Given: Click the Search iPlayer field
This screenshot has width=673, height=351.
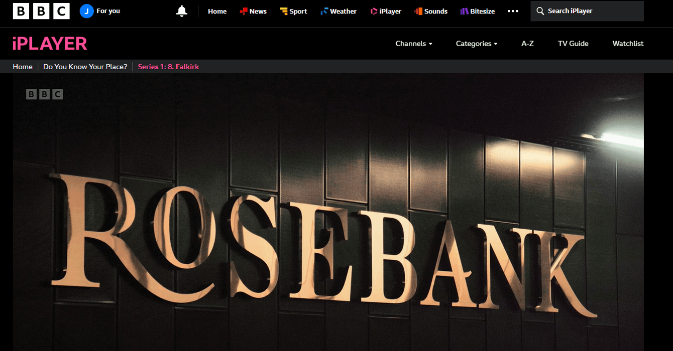Looking at the screenshot, I should tap(587, 11).
